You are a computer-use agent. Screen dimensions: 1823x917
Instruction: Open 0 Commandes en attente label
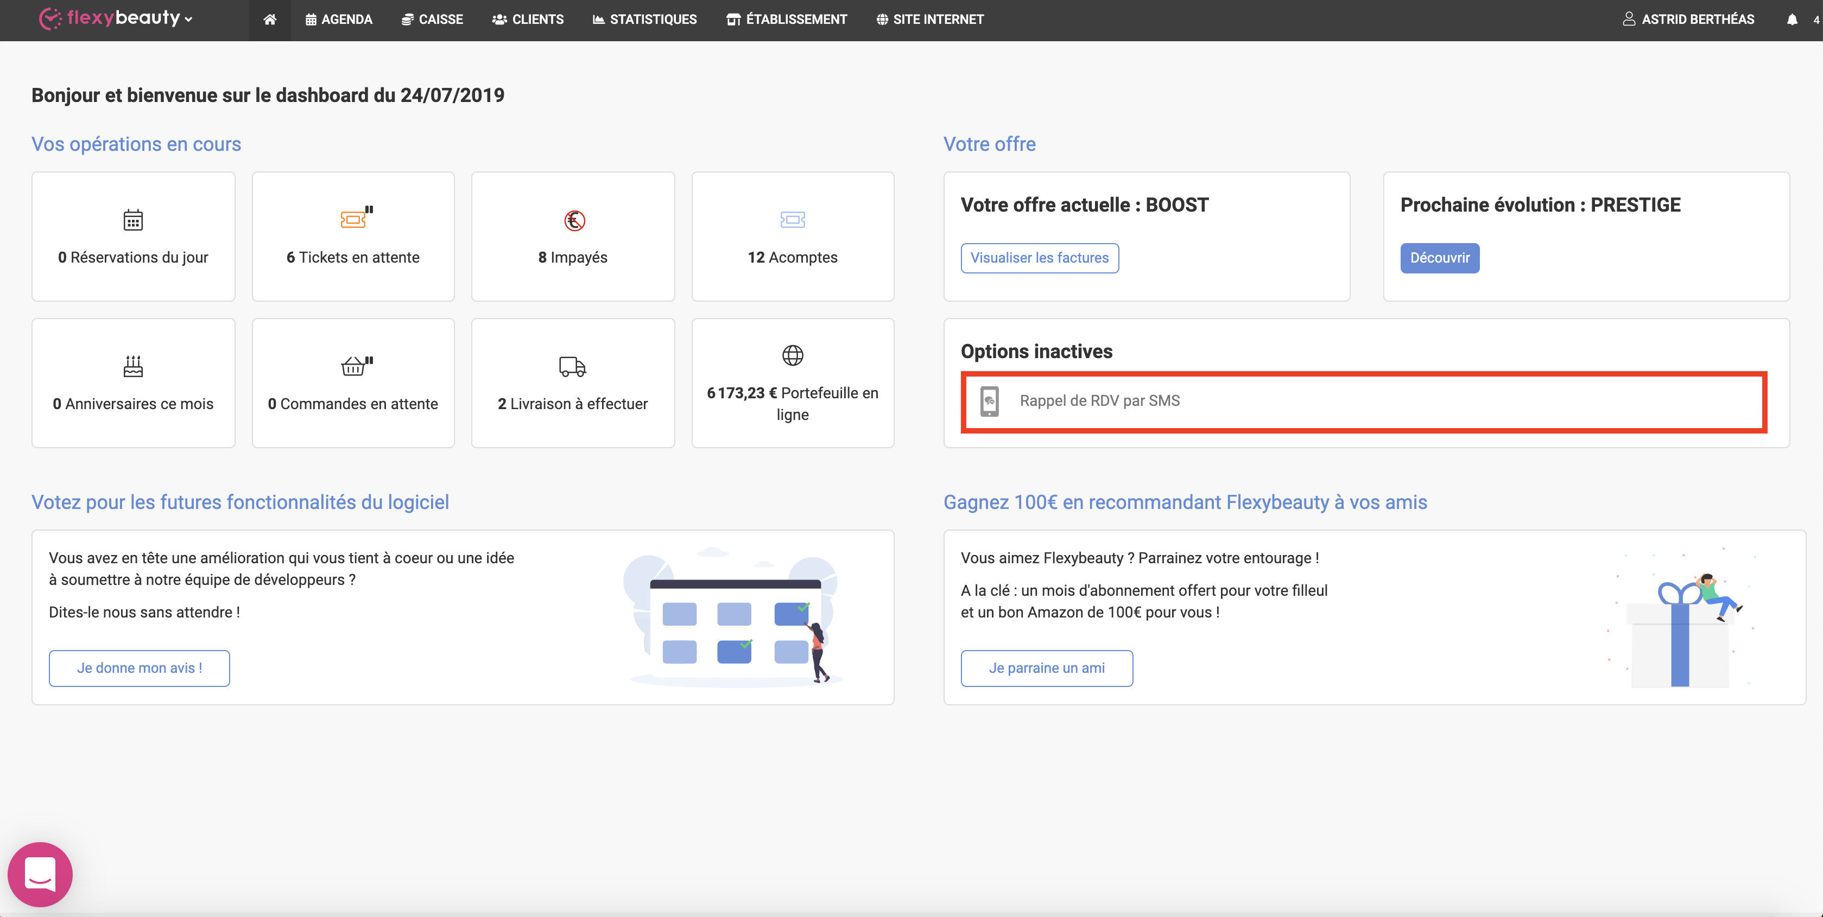pos(353,403)
